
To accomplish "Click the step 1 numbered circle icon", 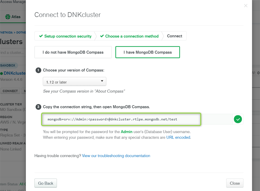I will coord(38,70).
